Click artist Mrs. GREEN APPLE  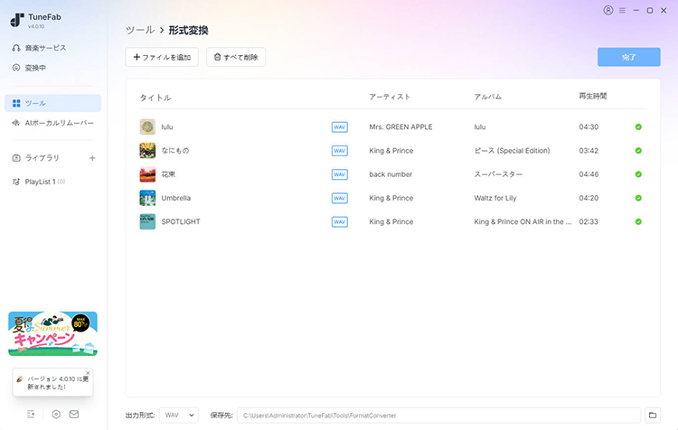pyautogui.click(x=400, y=127)
